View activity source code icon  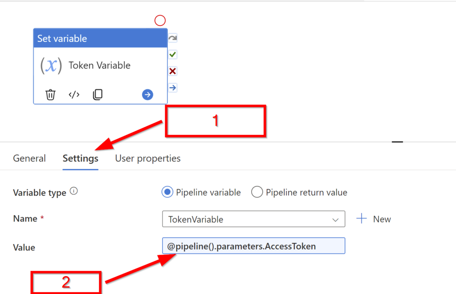tap(74, 95)
